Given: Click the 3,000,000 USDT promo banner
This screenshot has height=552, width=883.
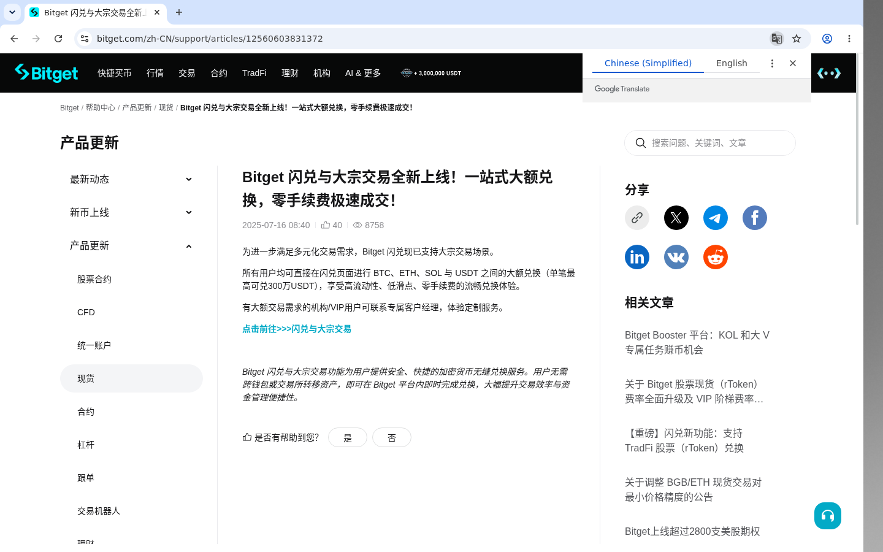Looking at the screenshot, I should [431, 73].
